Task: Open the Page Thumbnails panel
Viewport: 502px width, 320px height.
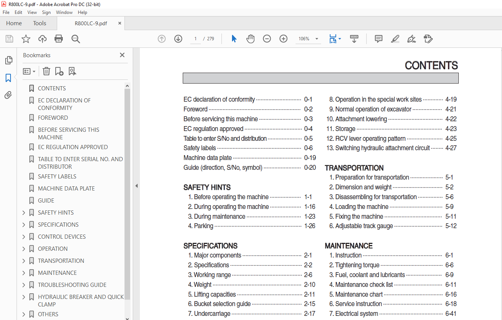Action: [x=8, y=60]
